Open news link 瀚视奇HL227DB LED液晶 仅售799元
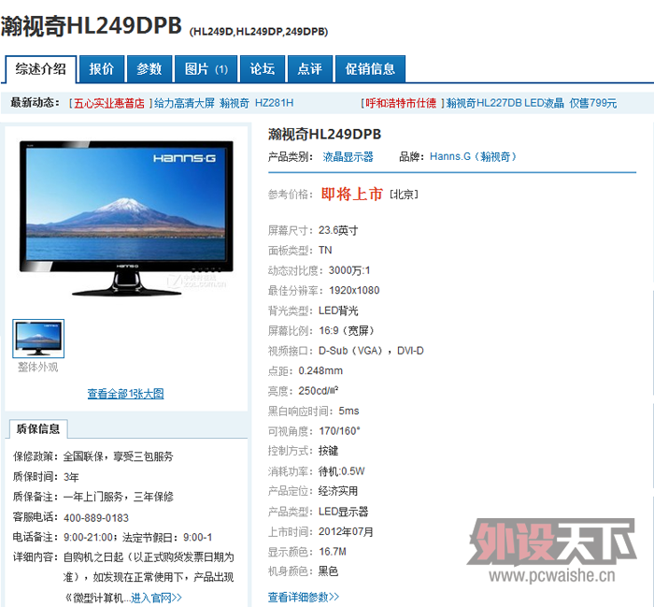 click(x=532, y=103)
